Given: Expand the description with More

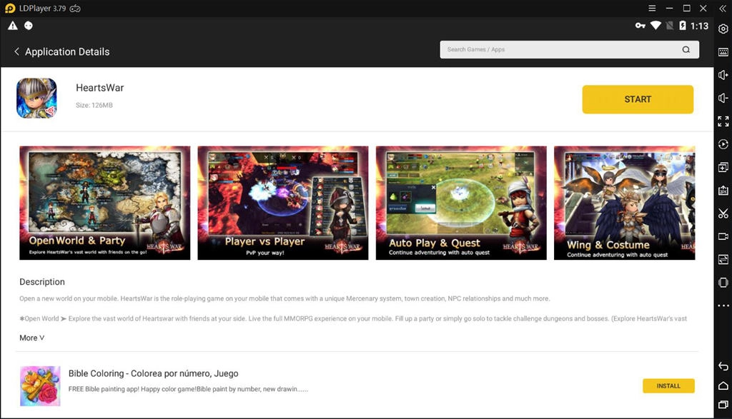Looking at the screenshot, I should click(31, 338).
